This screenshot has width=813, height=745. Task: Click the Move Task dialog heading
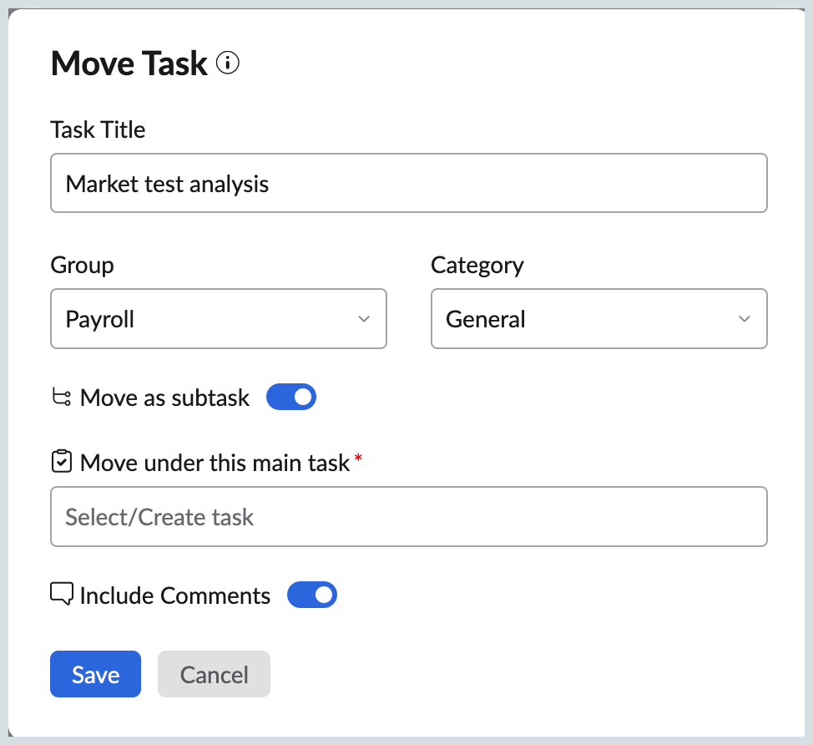(x=129, y=63)
